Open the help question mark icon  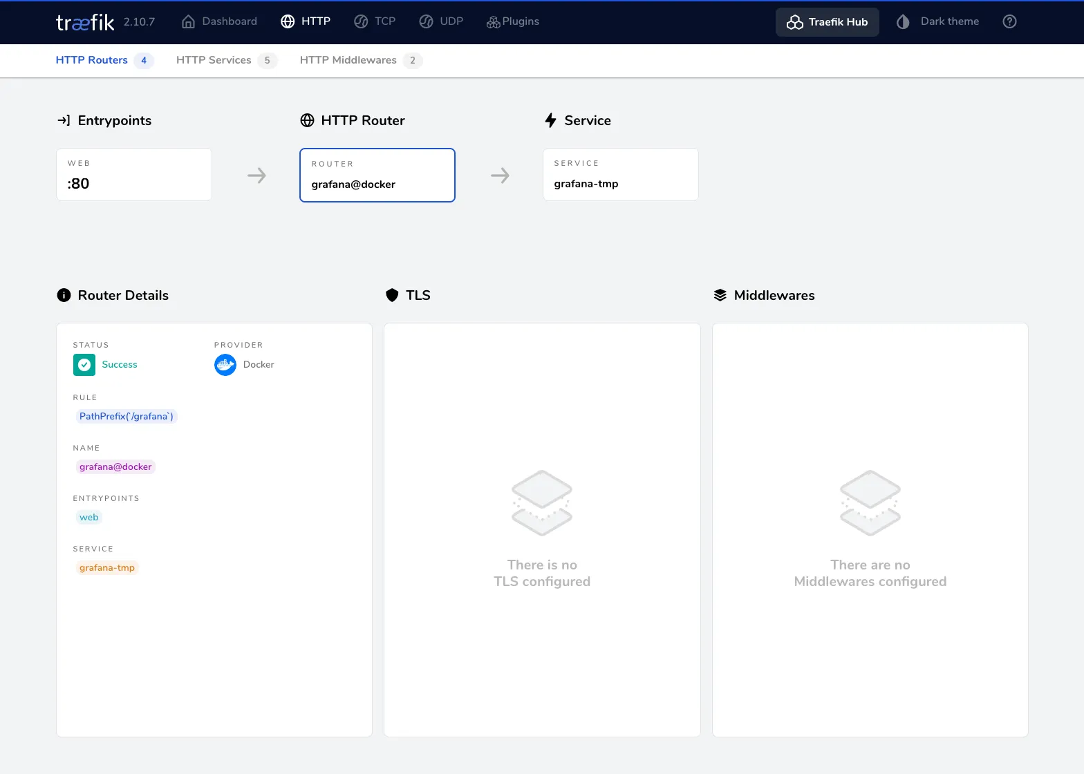(x=1009, y=21)
